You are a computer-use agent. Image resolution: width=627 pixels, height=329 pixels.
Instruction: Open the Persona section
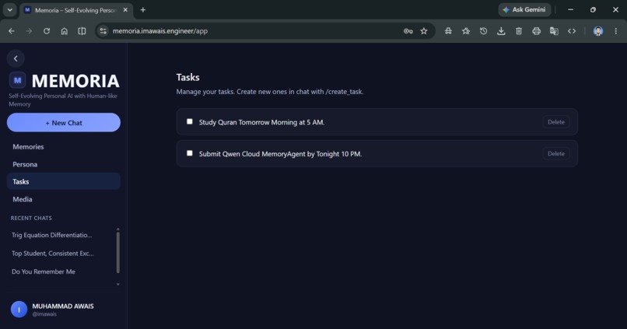coord(64,164)
